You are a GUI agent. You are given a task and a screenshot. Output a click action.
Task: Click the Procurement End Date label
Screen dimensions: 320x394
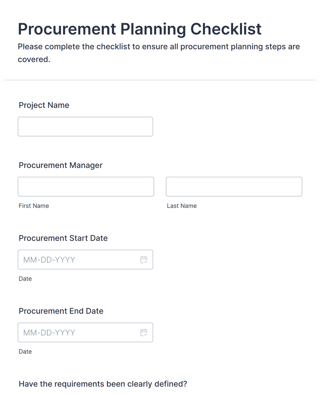(61, 311)
